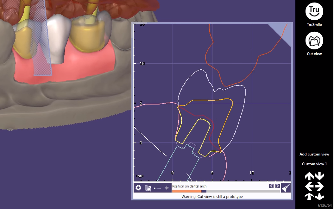Screen dimensions: 334x209
Task: Toggle the Cut view tool icon
Action: pyautogui.click(x=314, y=41)
